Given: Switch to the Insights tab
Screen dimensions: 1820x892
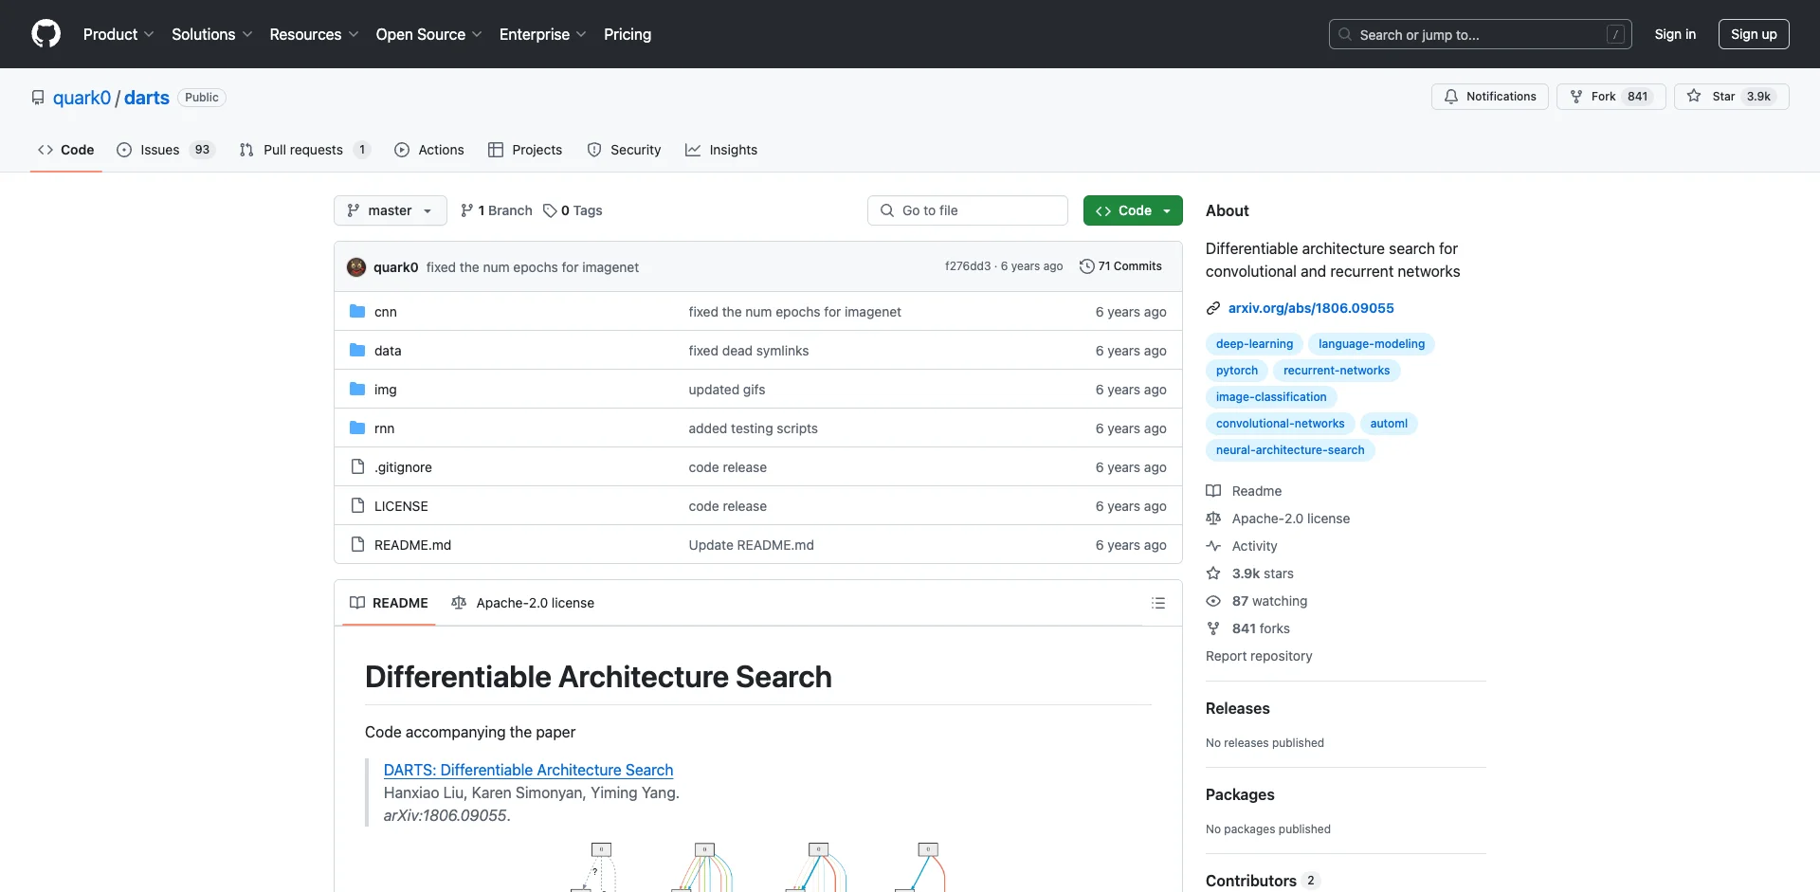Looking at the screenshot, I should coord(721,150).
